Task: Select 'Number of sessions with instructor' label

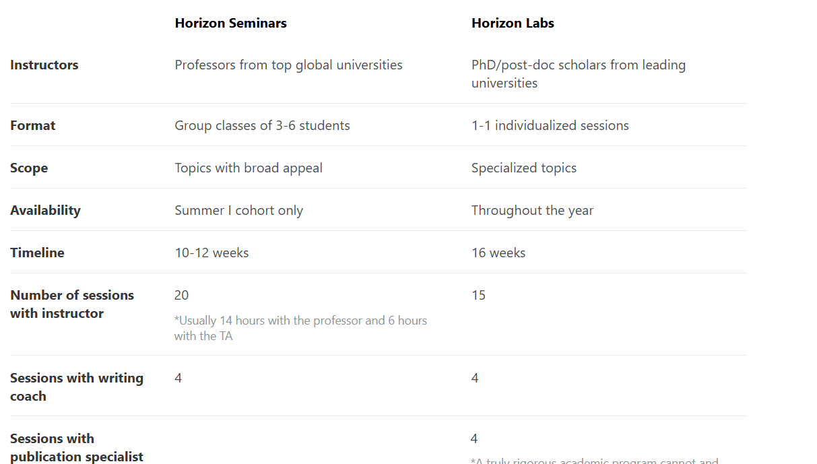Action: point(72,304)
